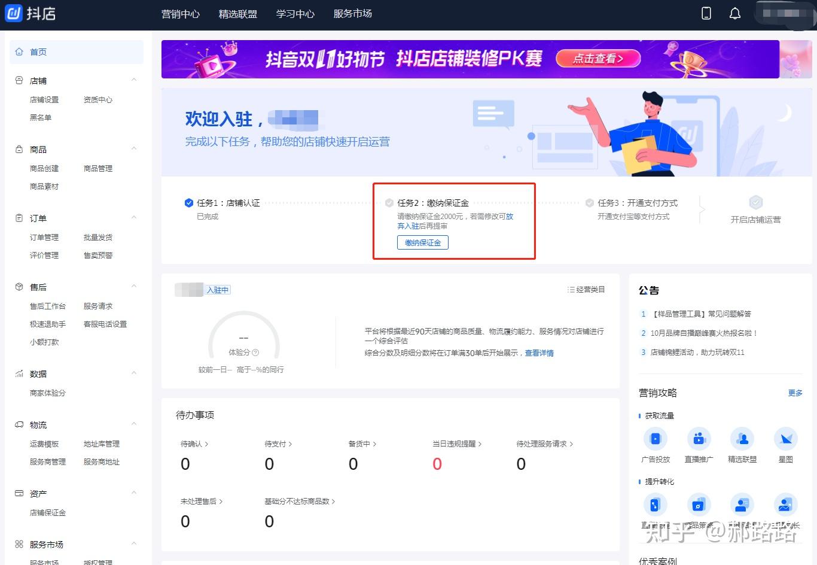Image resolution: width=817 pixels, height=565 pixels.
Task: Click 更多 beside 营销攻略
Action: 795,393
